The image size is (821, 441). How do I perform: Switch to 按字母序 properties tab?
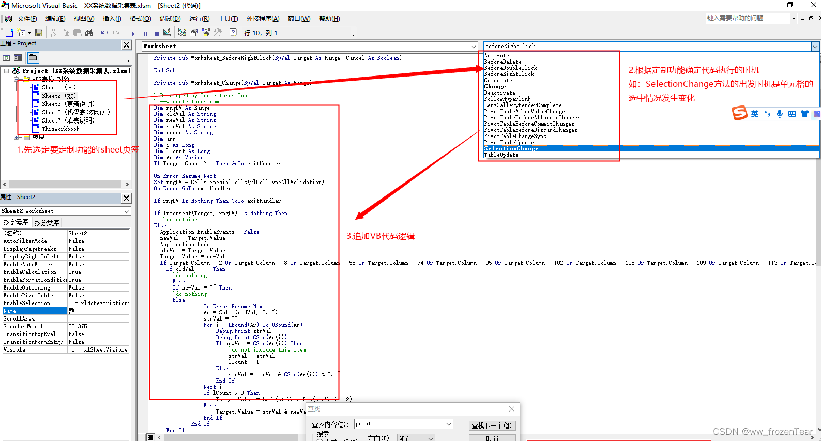coord(16,222)
